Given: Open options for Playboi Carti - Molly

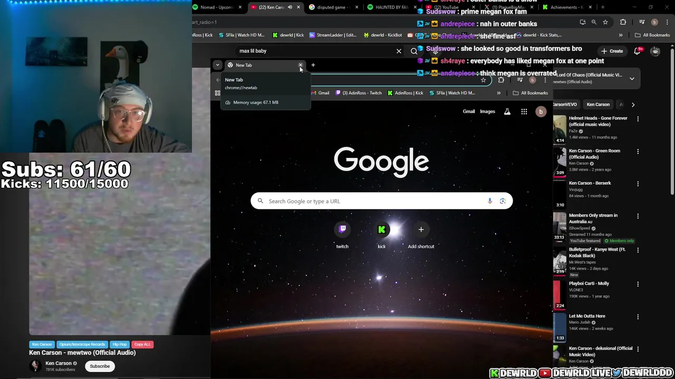Looking at the screenshot, I should 638,284.
